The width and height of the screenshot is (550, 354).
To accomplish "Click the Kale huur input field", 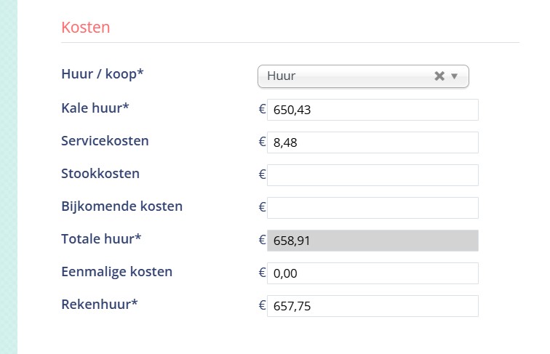I will (372, 110).
